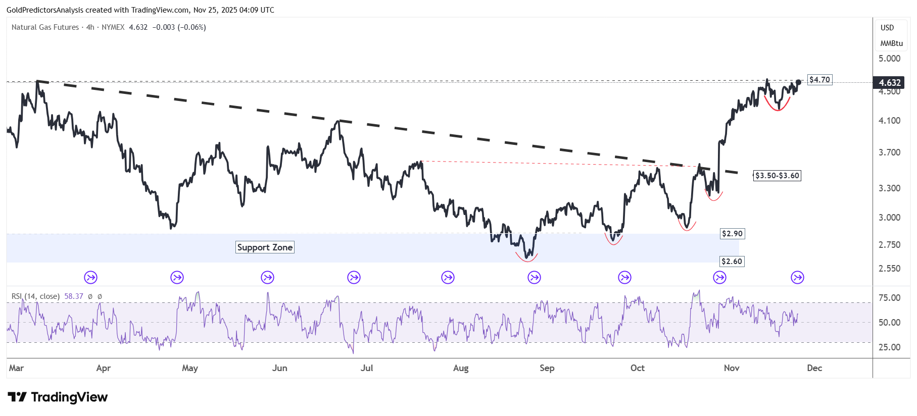This screenshot has height=416, width=917.
Task: Click the purple event marker before May
Action: click(177, 277)
